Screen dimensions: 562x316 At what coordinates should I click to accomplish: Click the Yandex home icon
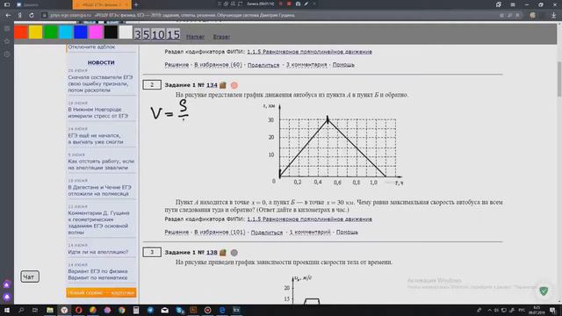click(x=20, y=16)
